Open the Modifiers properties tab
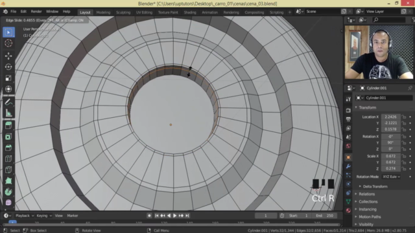This screenshot has height=233, width=415. pos(348,166)
